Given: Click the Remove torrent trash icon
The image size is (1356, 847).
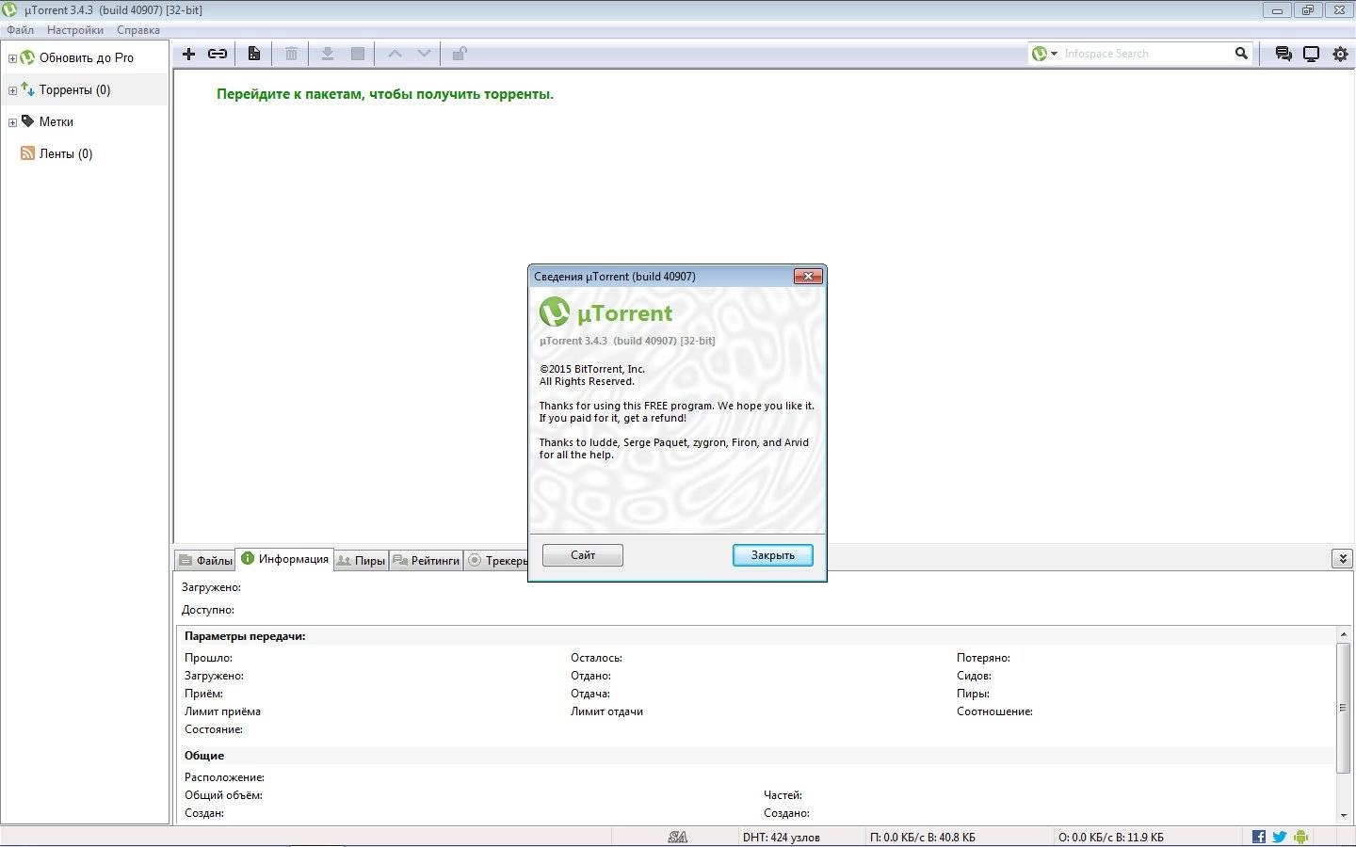Looking at the screenshot, I should pyautogui.click(x=291, y=54).
